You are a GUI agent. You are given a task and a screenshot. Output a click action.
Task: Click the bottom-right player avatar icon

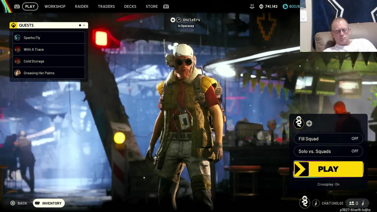pos(305,202)
